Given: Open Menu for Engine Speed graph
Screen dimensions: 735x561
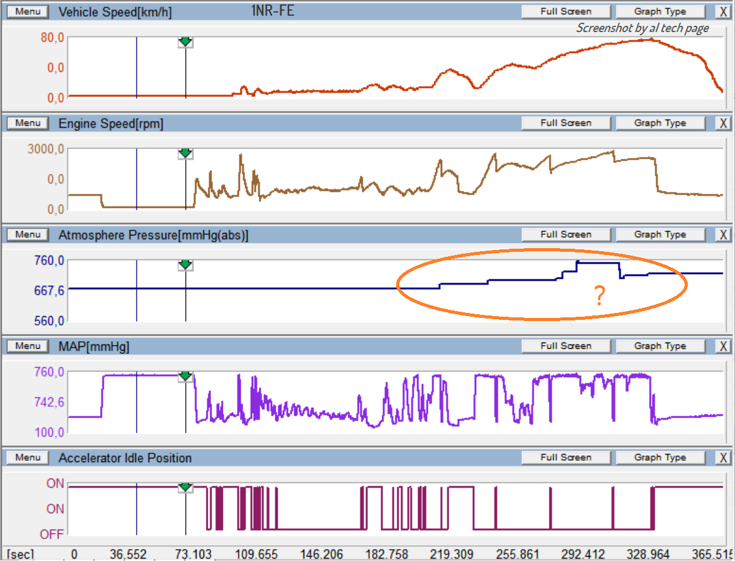Looking at the screenshot, I should [x=28, y=123].
